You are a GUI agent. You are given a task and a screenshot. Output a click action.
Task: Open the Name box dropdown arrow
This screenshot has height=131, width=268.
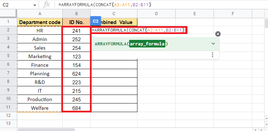(x=35, y=5)
